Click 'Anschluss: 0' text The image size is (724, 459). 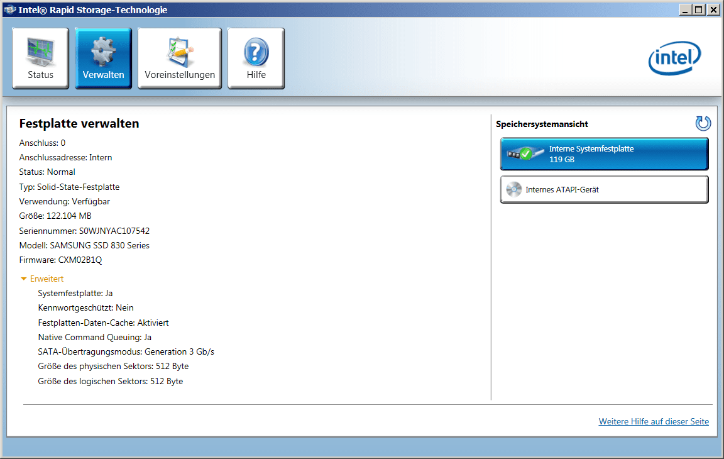click(42, 143)
